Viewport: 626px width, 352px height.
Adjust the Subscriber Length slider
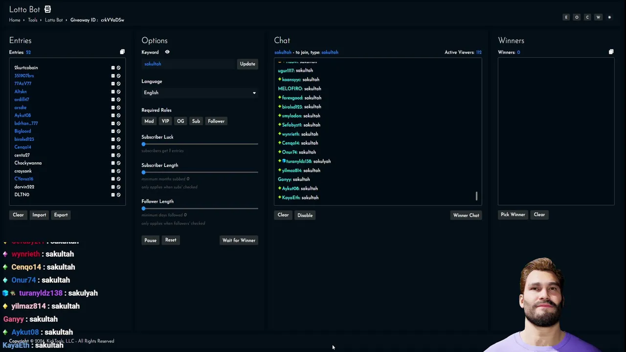coord(200,173)
